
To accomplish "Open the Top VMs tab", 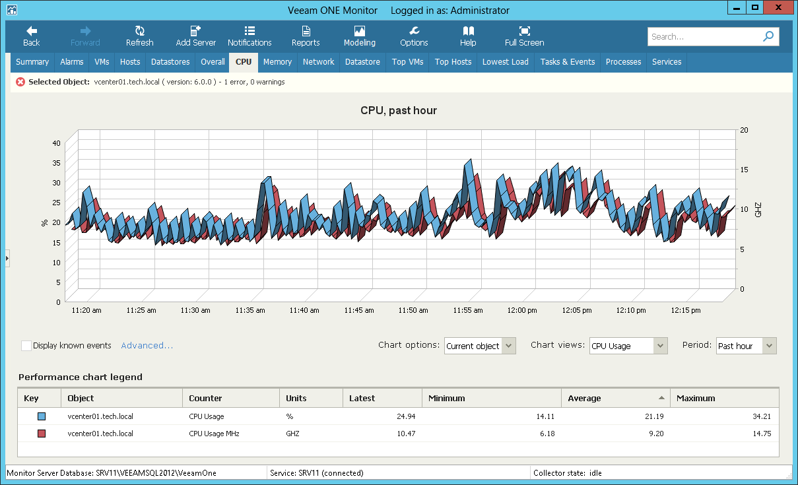I will coord(407,62).
